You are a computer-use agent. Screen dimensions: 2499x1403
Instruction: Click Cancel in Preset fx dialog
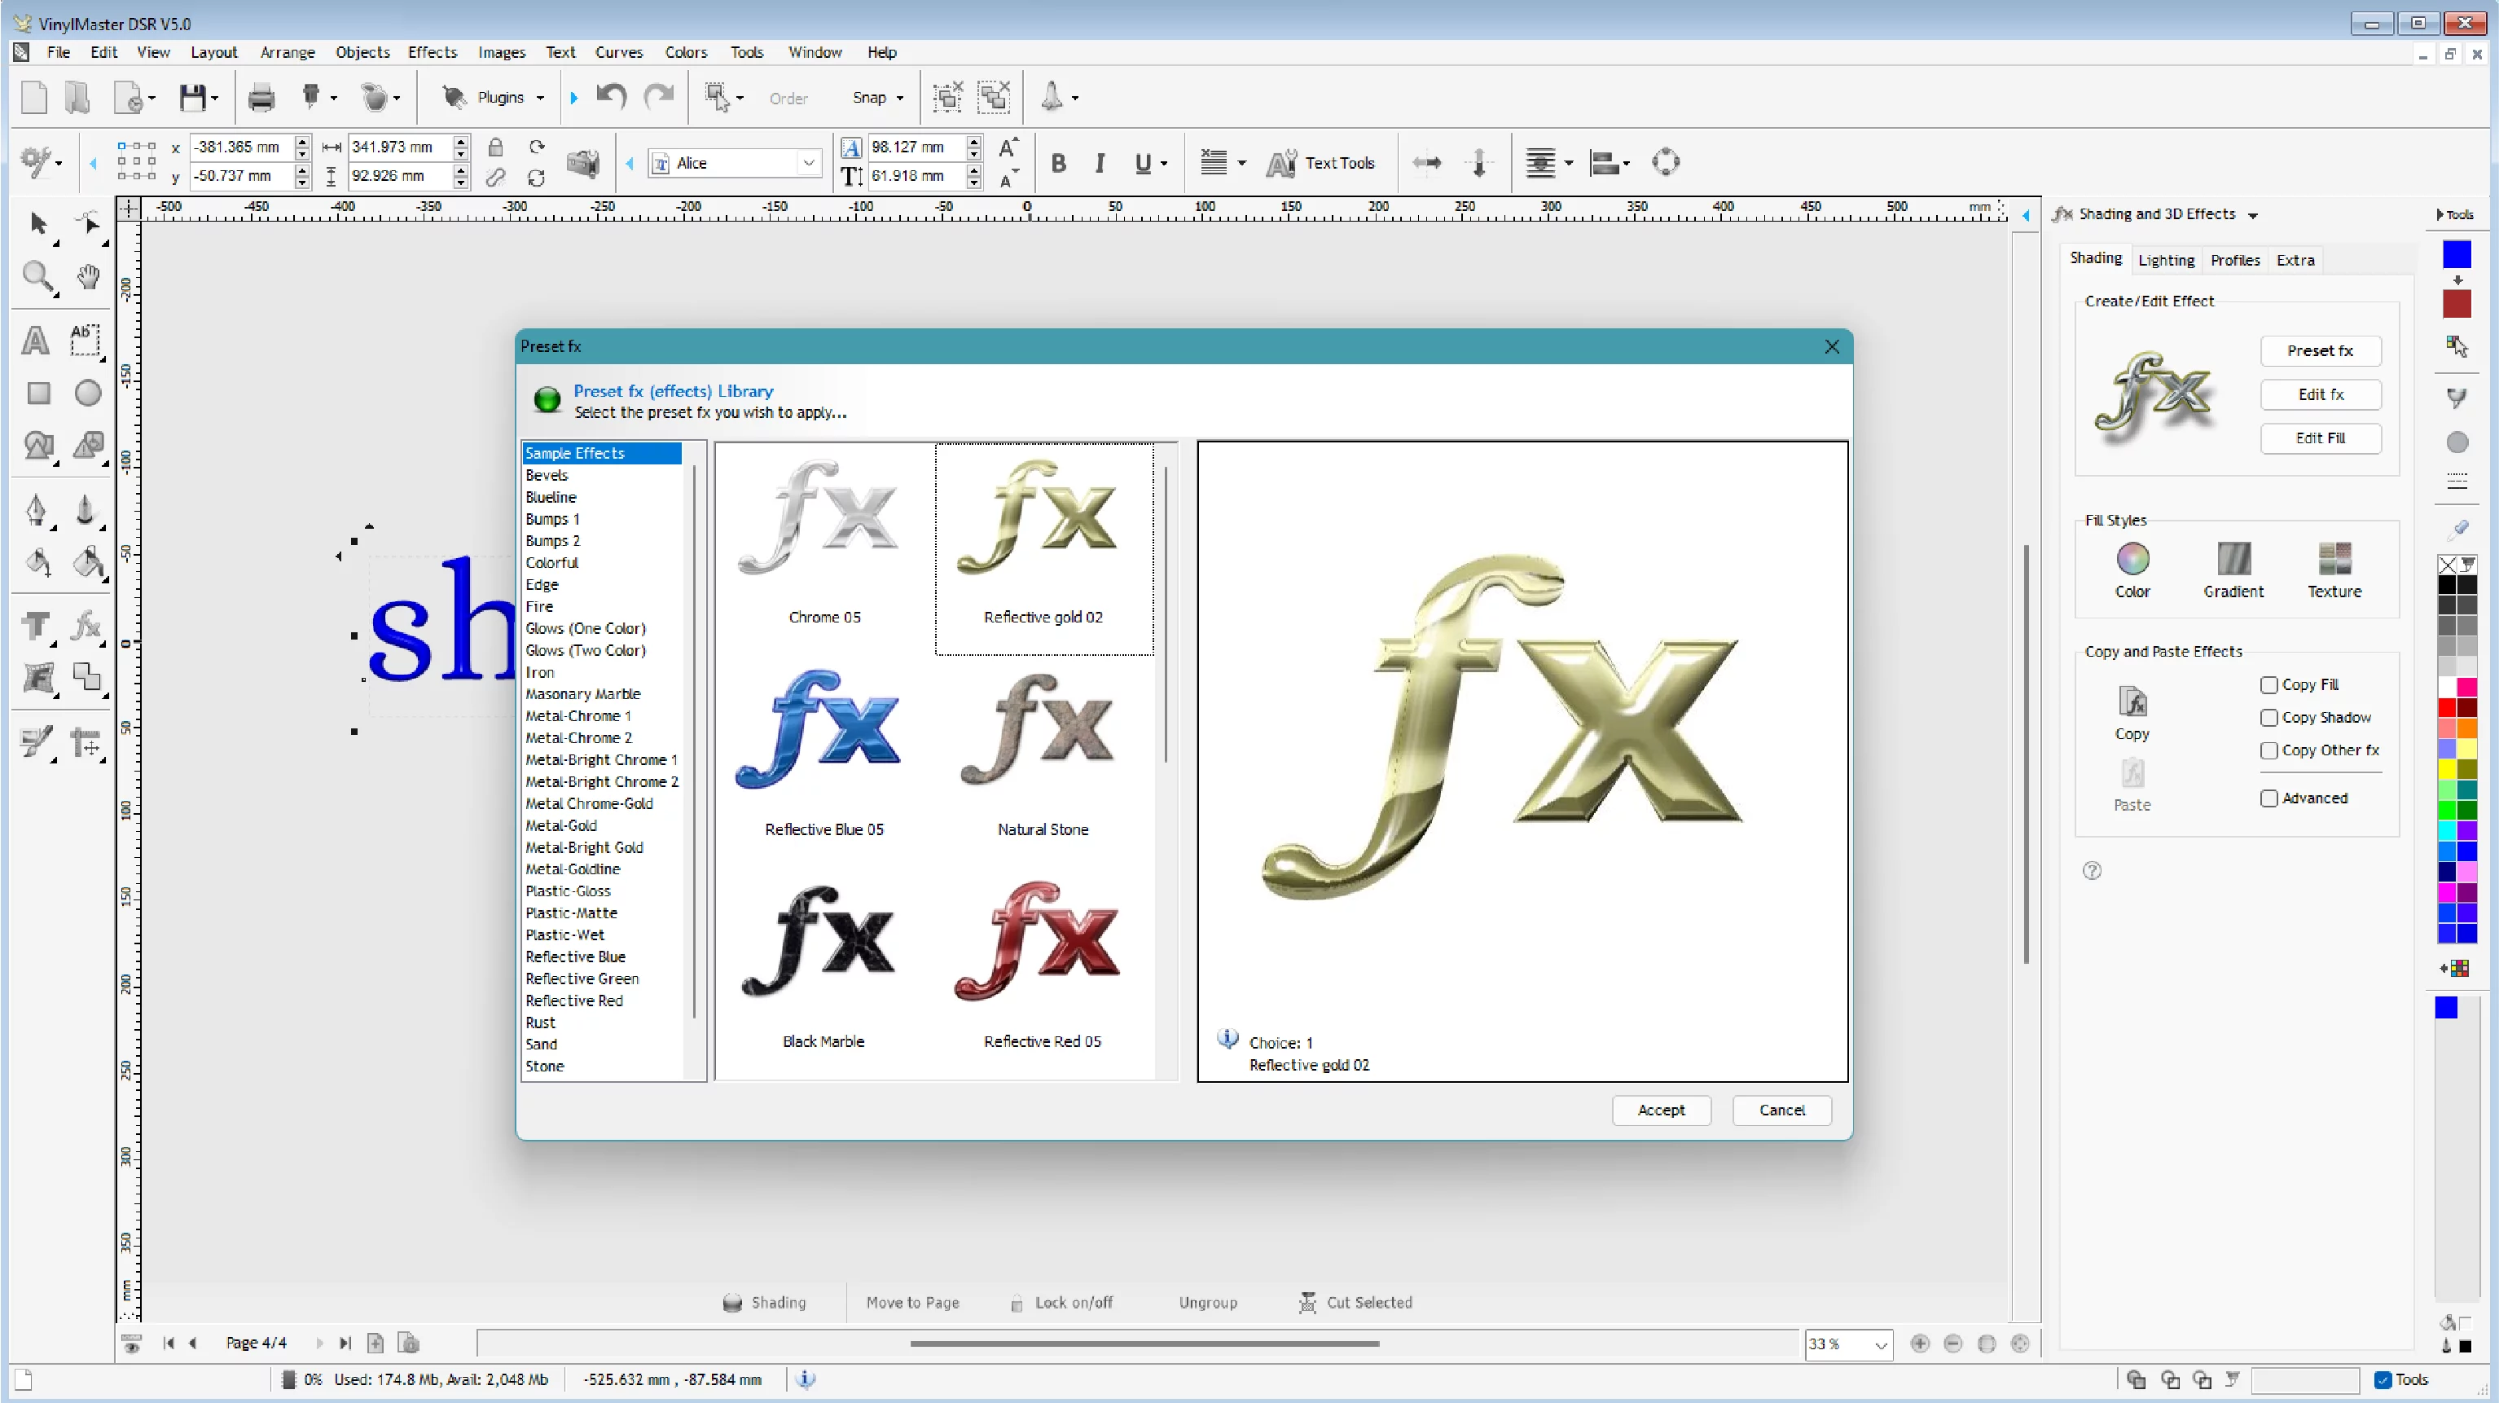point(1782,1110)
